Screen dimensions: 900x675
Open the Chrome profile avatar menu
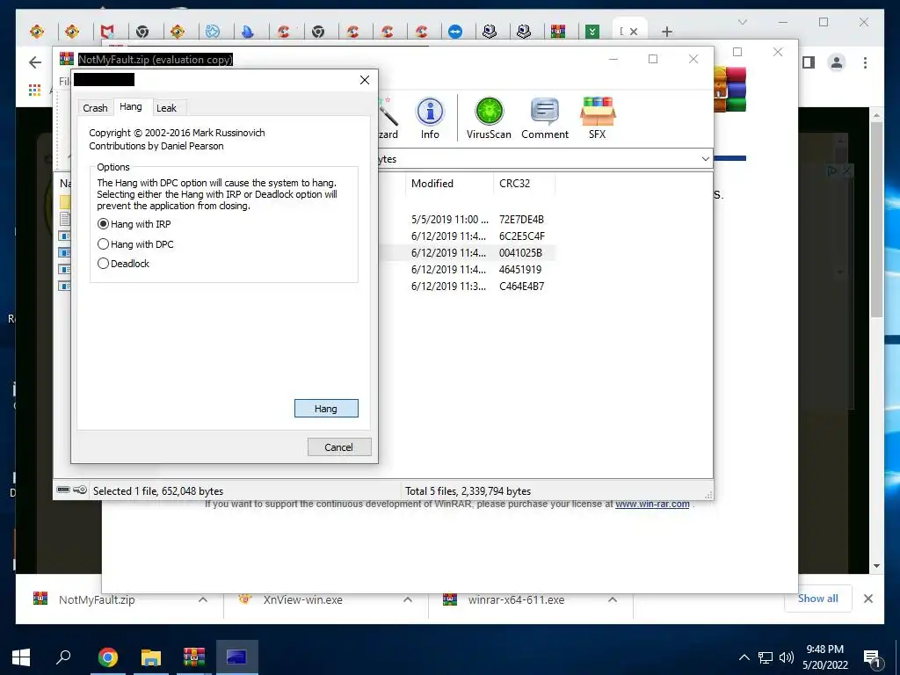point(837,62)
